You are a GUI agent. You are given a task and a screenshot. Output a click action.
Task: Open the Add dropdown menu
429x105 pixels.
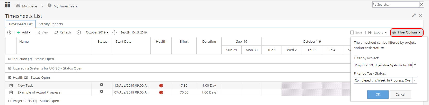24,32
